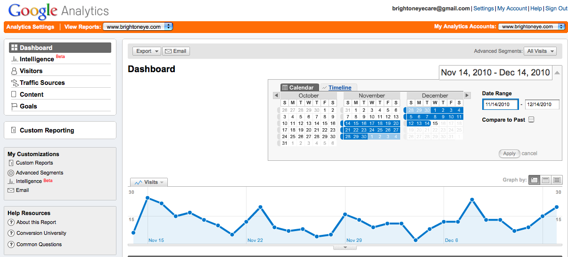Go to My Account
This screenshot has width=568, height=257.
512,8
